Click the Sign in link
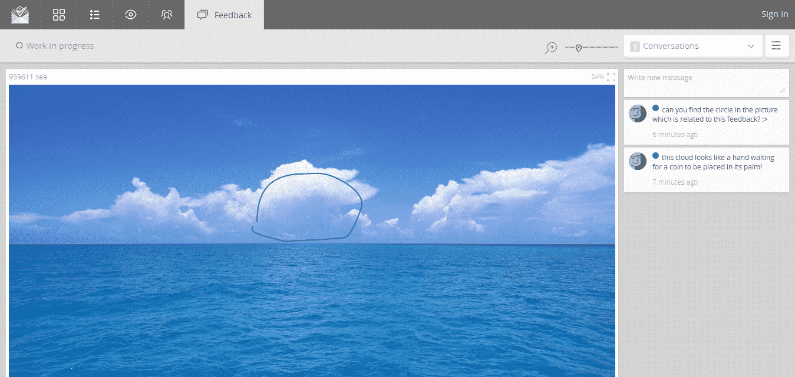 (774, 15)
